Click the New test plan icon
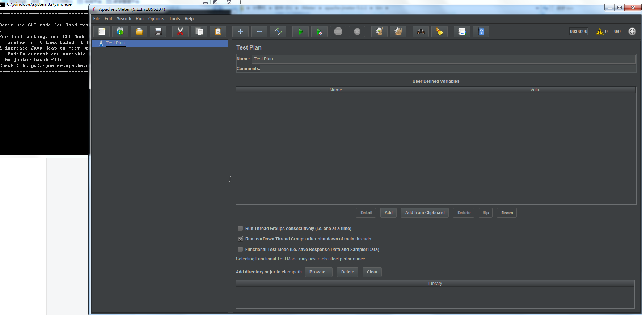The width and height of the screenshot is (642, 315). (102, 32)
